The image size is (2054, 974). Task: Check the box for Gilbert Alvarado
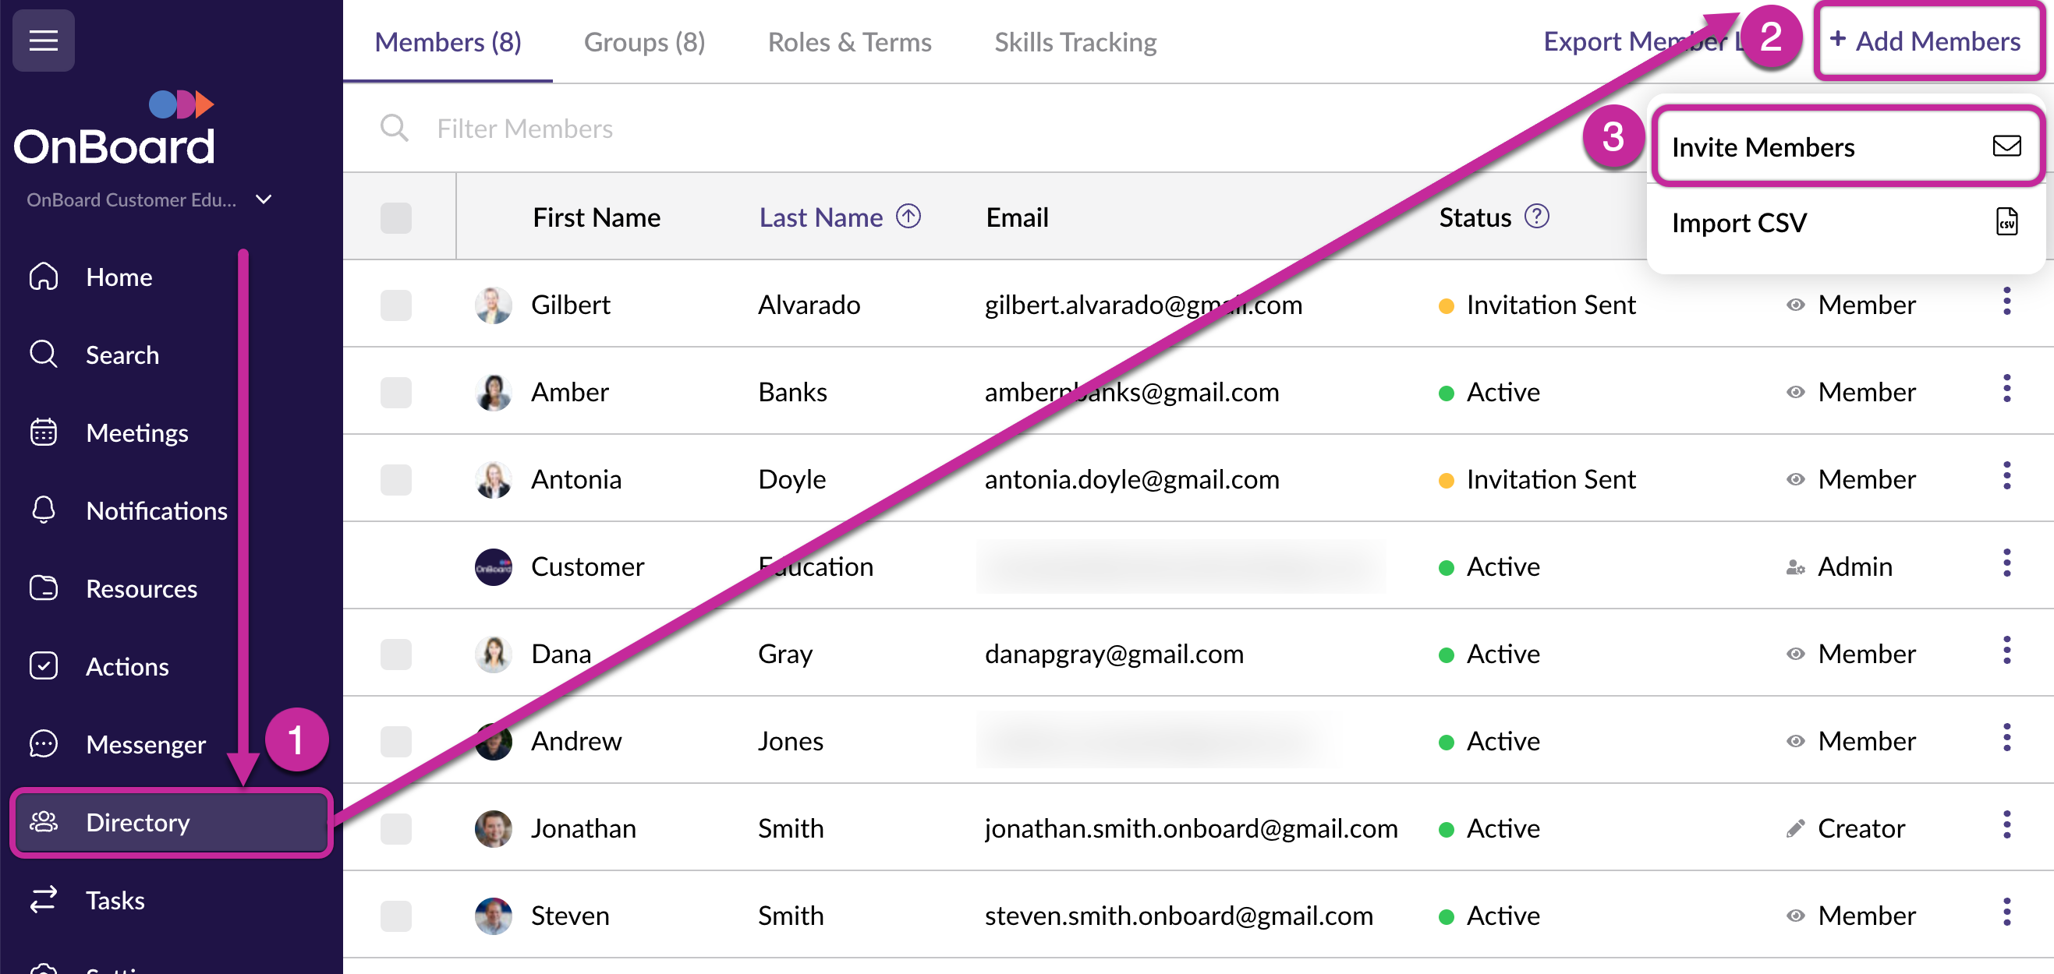[x=395, y=305]
